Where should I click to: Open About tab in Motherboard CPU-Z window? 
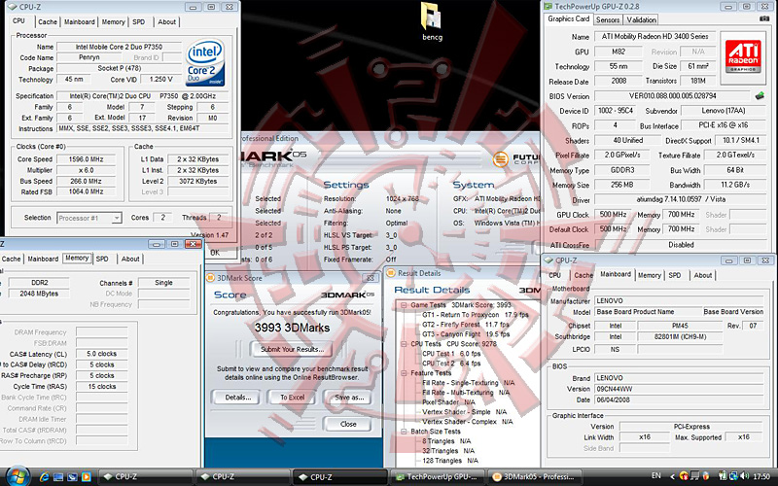tap(702, 275)
